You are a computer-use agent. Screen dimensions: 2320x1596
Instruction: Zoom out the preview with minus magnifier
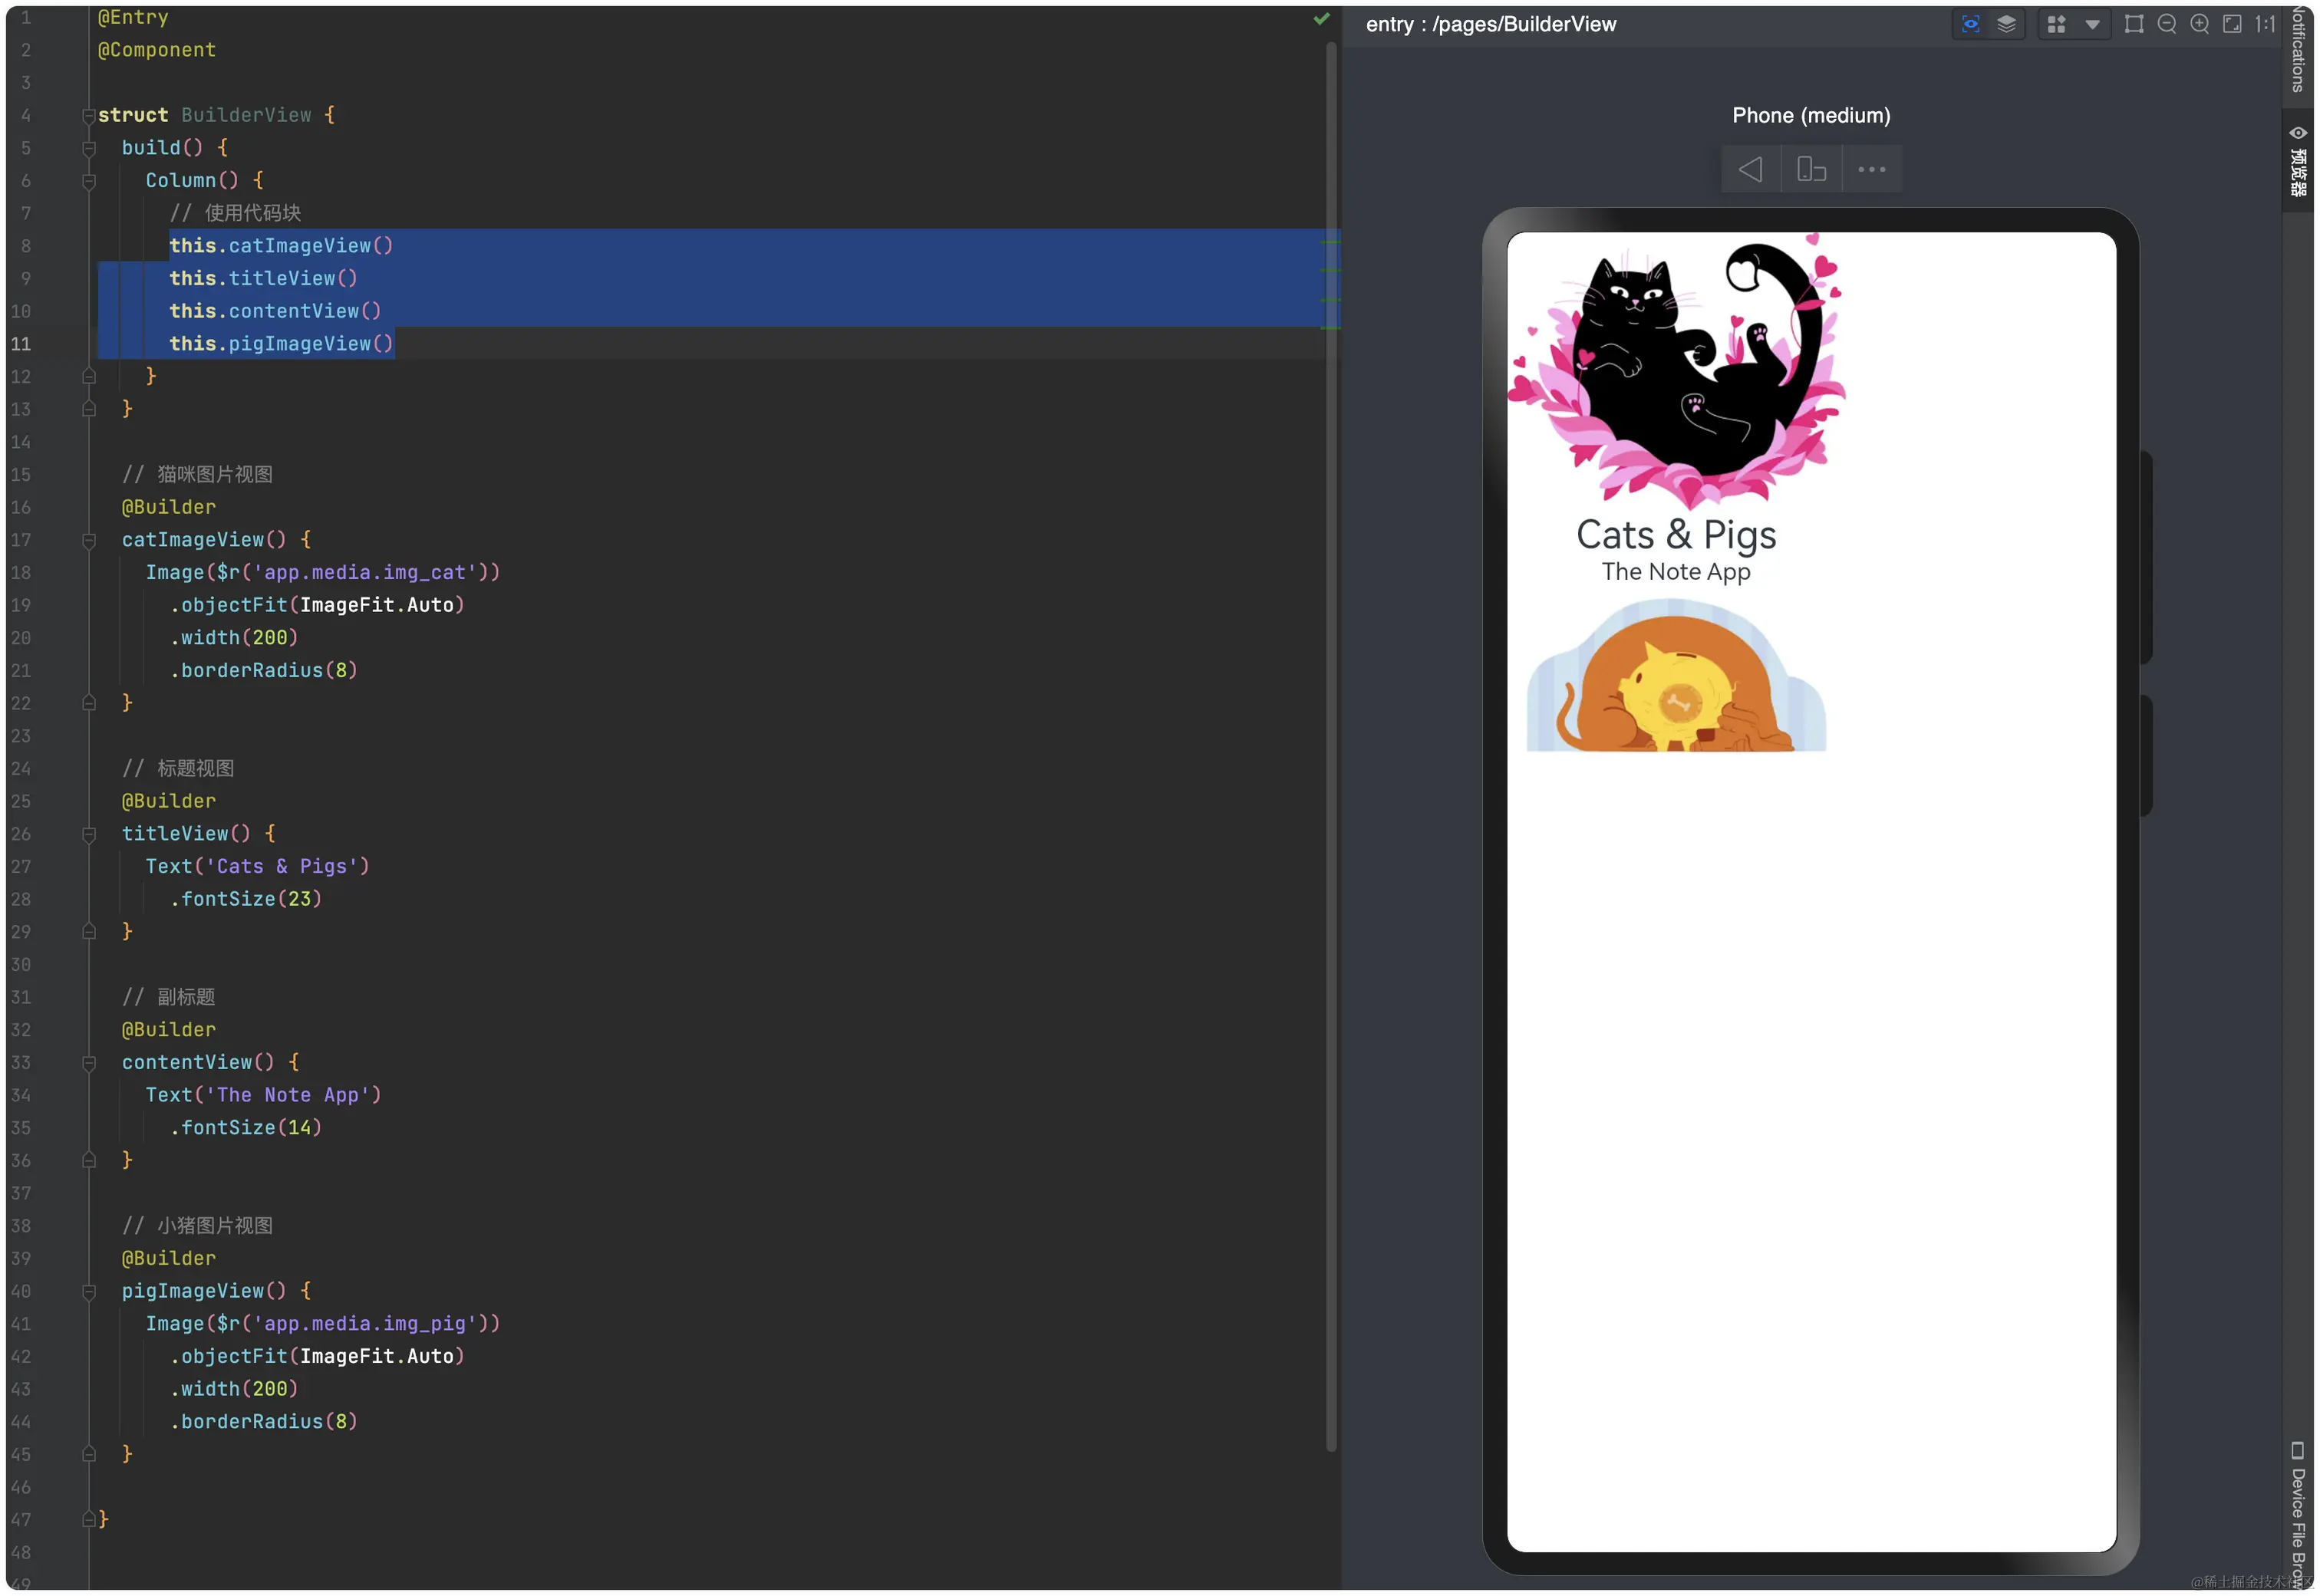click(x=2167, y=24)
